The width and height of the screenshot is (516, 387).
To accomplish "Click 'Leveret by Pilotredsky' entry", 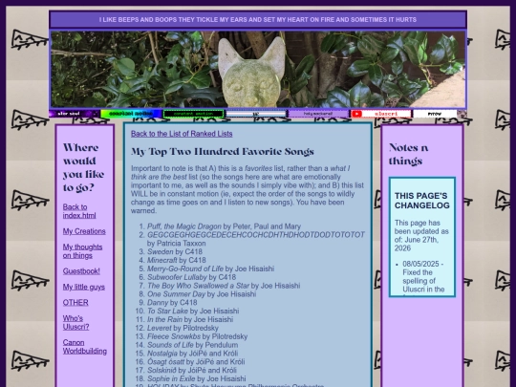I will tap(183, 328).
